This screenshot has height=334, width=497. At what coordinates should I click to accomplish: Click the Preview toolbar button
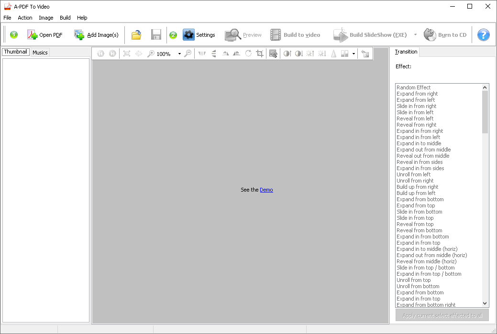click(x=243, y=35)
